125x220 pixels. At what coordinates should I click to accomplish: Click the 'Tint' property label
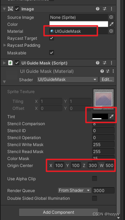tap(11, 116)
